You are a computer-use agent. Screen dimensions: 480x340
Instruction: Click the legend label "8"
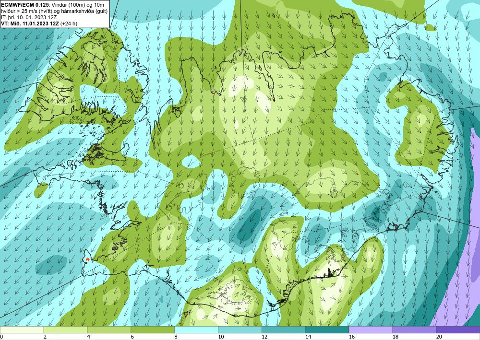176,337
